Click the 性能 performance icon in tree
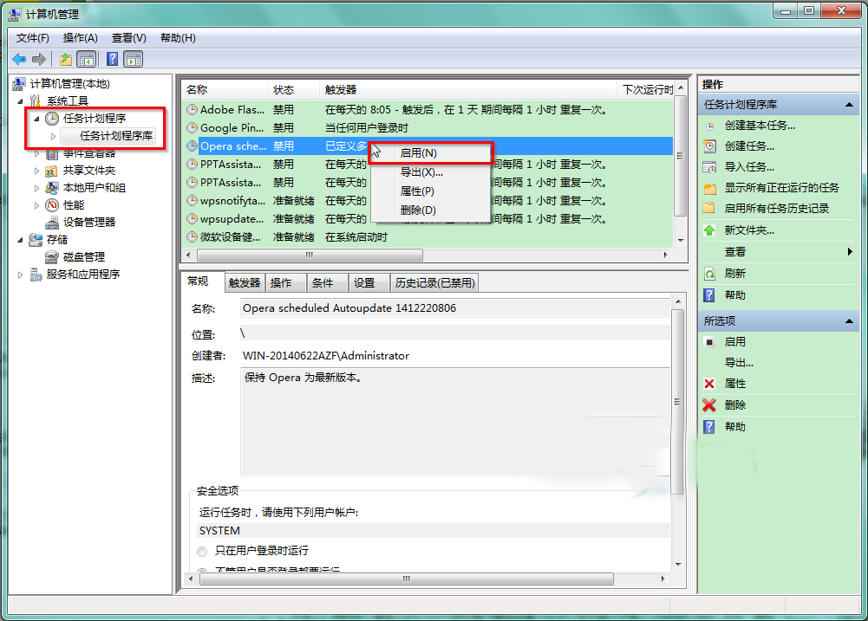Image resolution: width=868 pixels, height=621 pixels. tap(52, 205)
